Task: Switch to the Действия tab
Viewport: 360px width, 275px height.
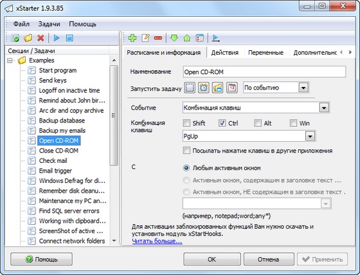Action: (x=225, y=52)
